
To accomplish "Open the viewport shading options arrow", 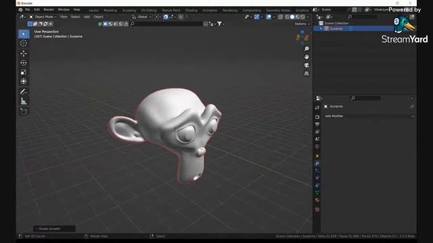I will (x=308, y=17).
